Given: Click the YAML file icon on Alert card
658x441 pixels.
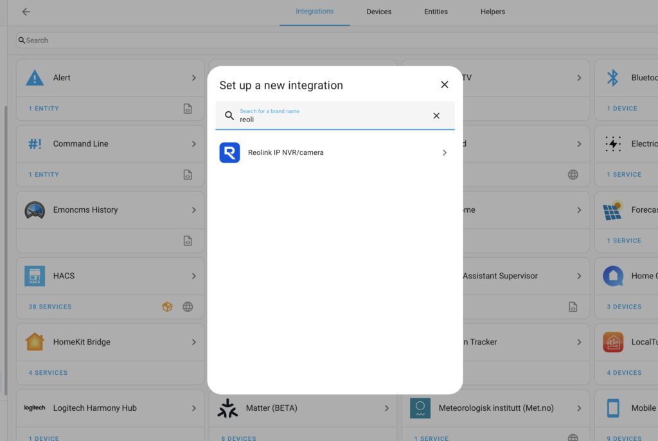Looking at the screenshot, I should point(188,109).
